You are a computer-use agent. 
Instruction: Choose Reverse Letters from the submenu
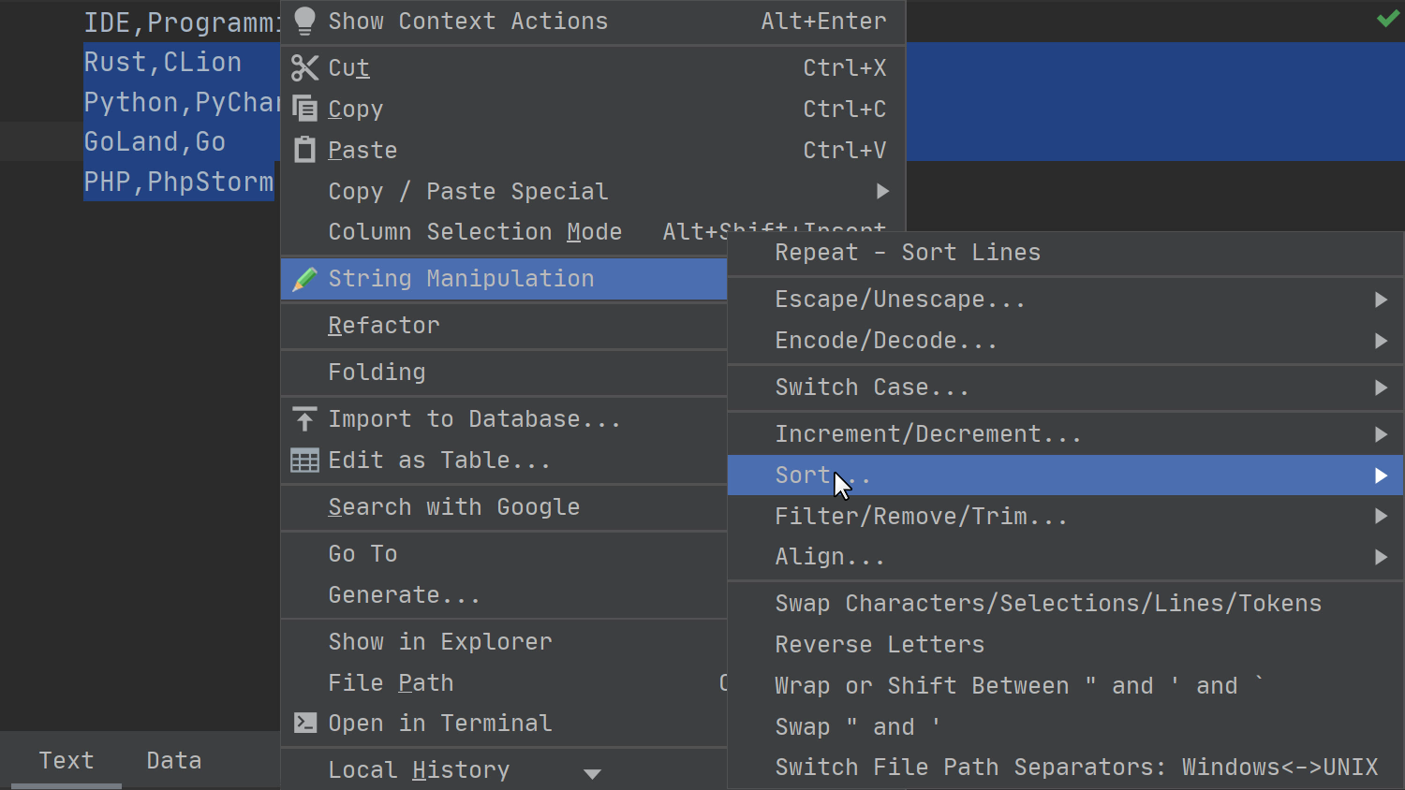(x=879, y=644)
